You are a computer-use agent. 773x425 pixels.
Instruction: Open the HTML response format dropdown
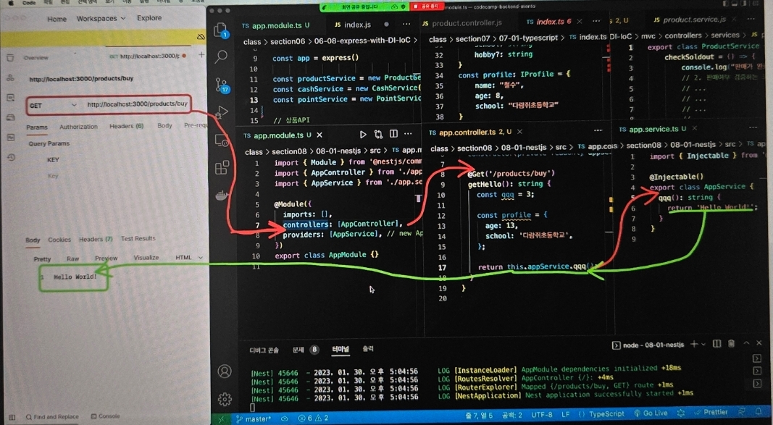click(189, 258)
